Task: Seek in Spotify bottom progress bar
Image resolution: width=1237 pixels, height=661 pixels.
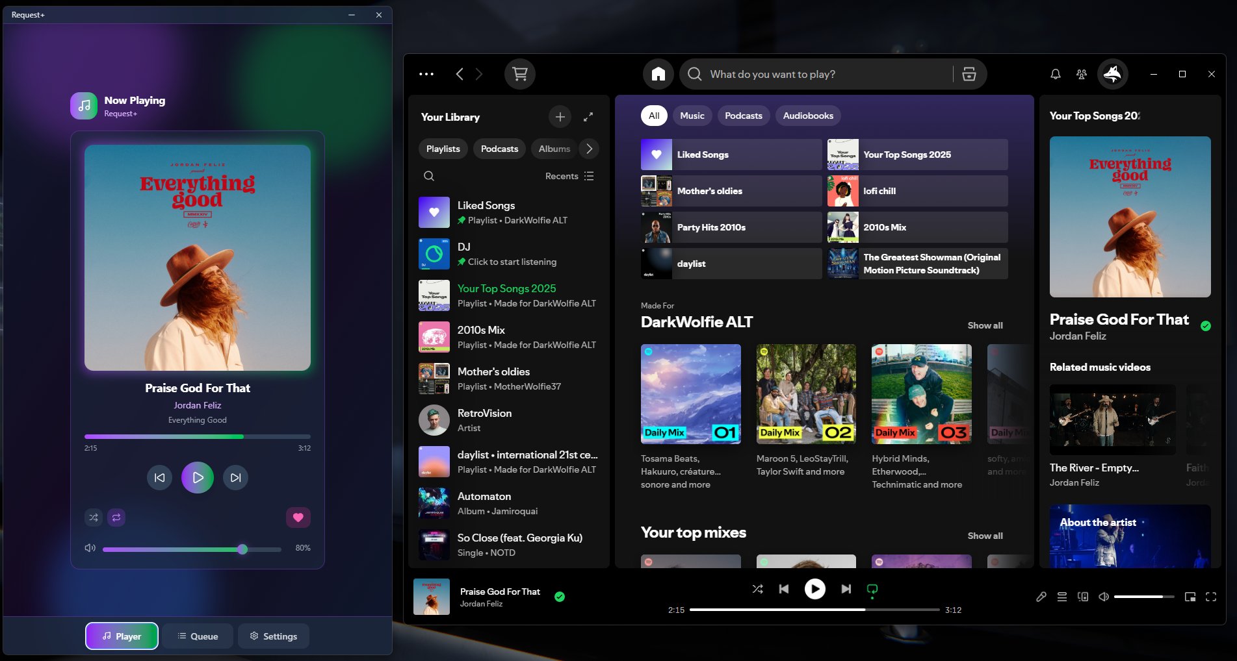Action: (x=814, y=610)
